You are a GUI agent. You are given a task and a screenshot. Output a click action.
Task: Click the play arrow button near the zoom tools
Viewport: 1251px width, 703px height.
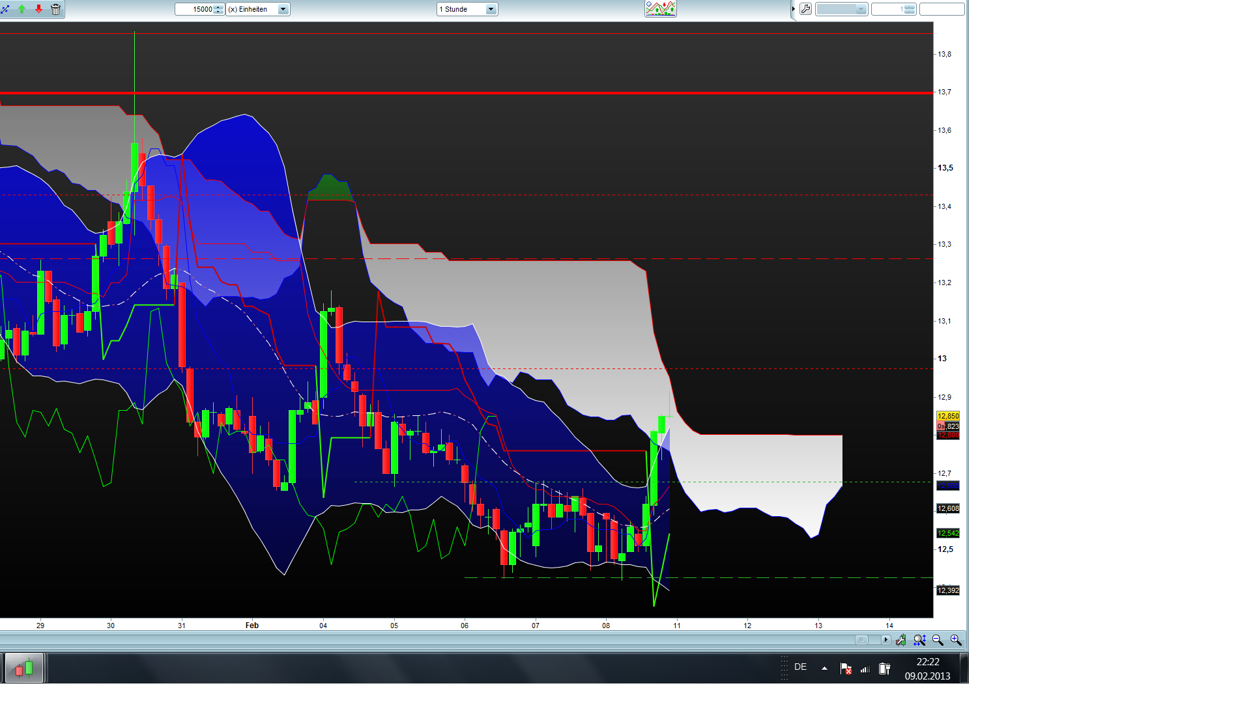point(885,641)
